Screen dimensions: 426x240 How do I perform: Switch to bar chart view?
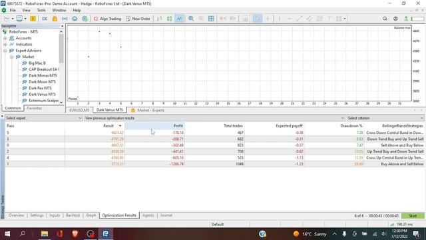click(x=159, y=19)
